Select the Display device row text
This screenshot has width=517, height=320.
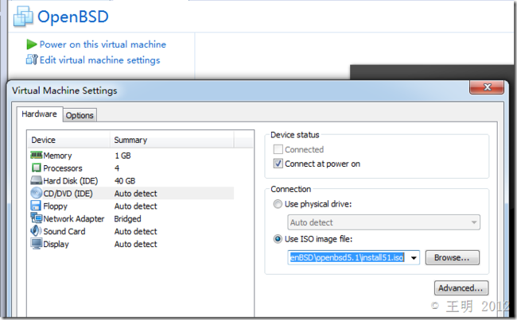(x=56, y=245)
